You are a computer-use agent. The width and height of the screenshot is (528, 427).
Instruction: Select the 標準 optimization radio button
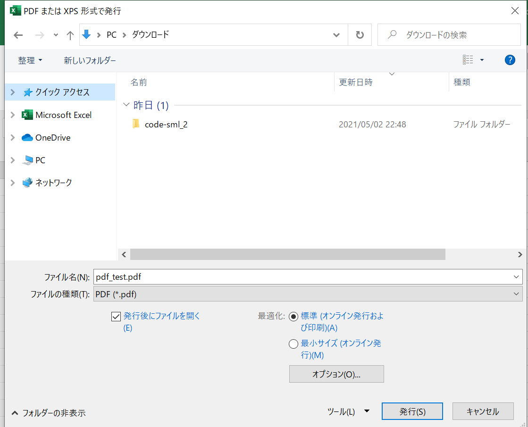(x=293, y=316)
